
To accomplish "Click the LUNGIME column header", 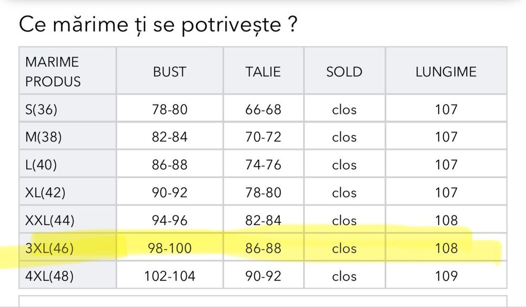I will (x=446, y=71).
